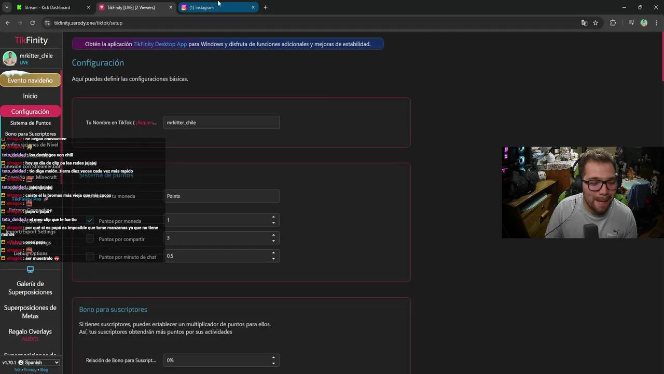Viewport: 664px width, 374px height.
Task: View site information icon in address bar
Action: tap(47, 23)
